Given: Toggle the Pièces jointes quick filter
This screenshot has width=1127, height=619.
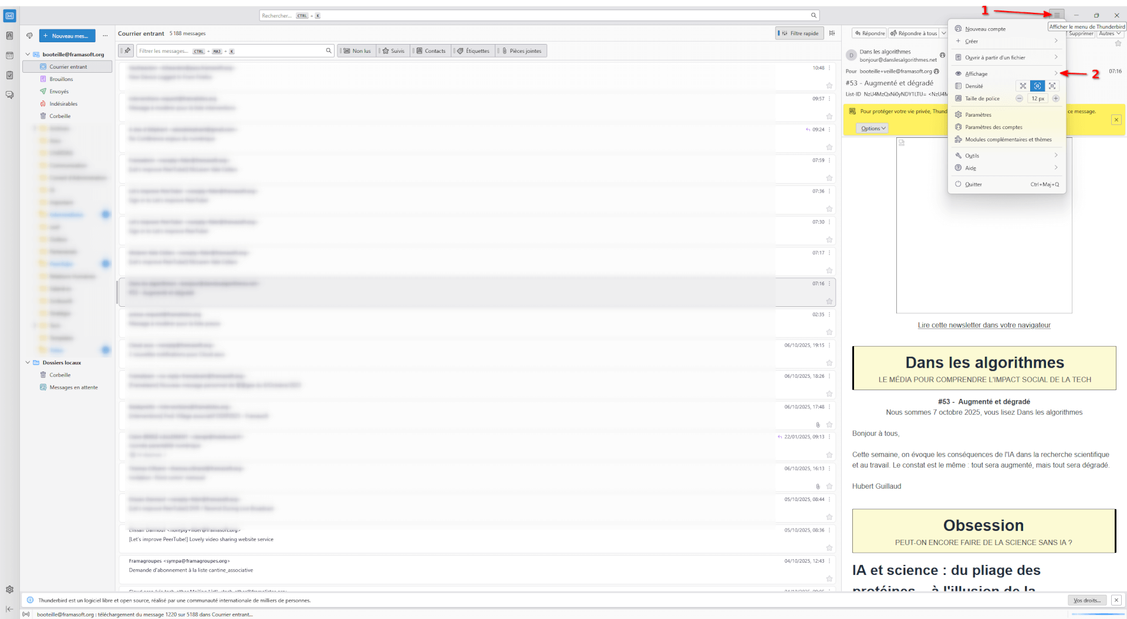Looking at the screenshot, I should click(x=521, y=51).
